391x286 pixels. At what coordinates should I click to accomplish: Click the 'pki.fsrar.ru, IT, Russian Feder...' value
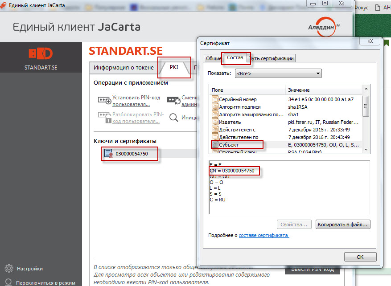[323, 122]
